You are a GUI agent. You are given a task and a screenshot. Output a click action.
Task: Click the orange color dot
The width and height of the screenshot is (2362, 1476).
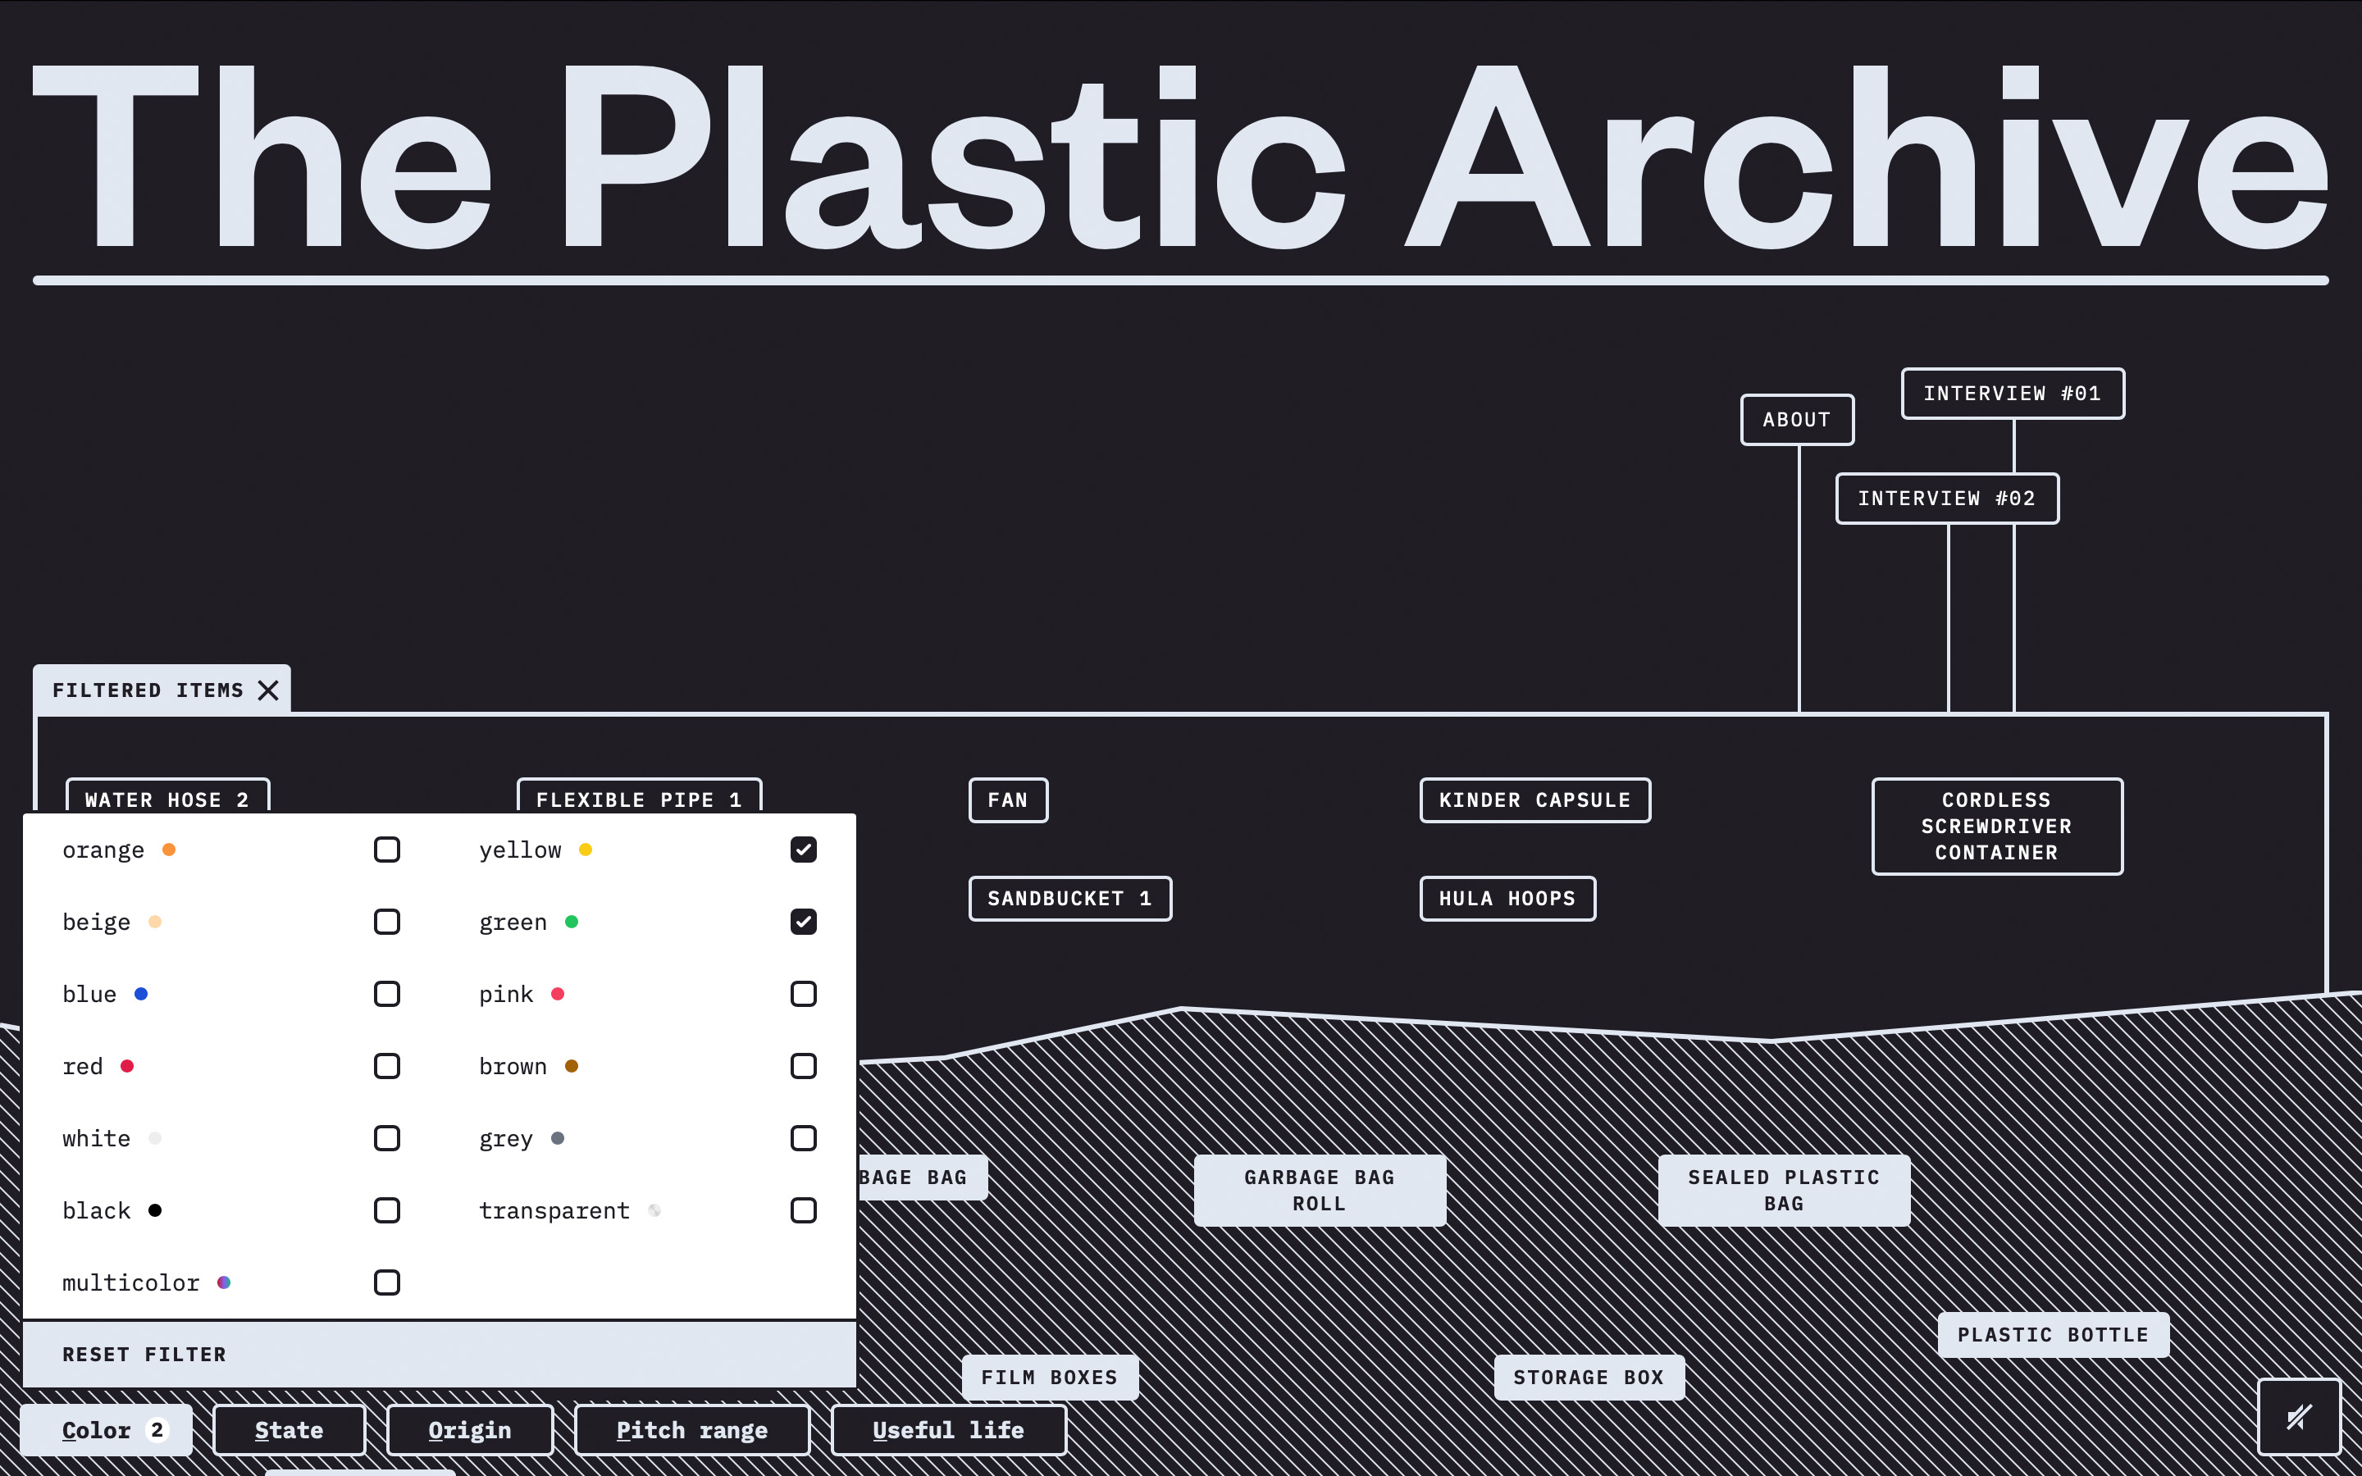pyautogui.click(x=169, y=850)
